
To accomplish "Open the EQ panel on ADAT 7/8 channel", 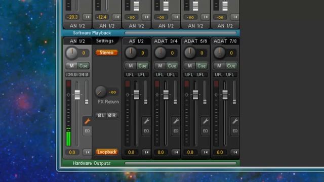I will point(235,131).
